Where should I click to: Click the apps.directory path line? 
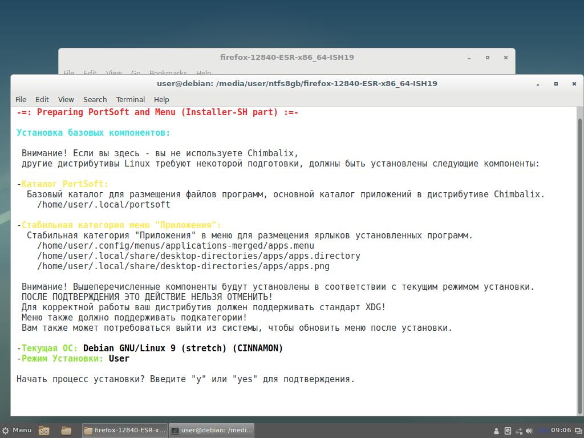[x=198, y=256]
